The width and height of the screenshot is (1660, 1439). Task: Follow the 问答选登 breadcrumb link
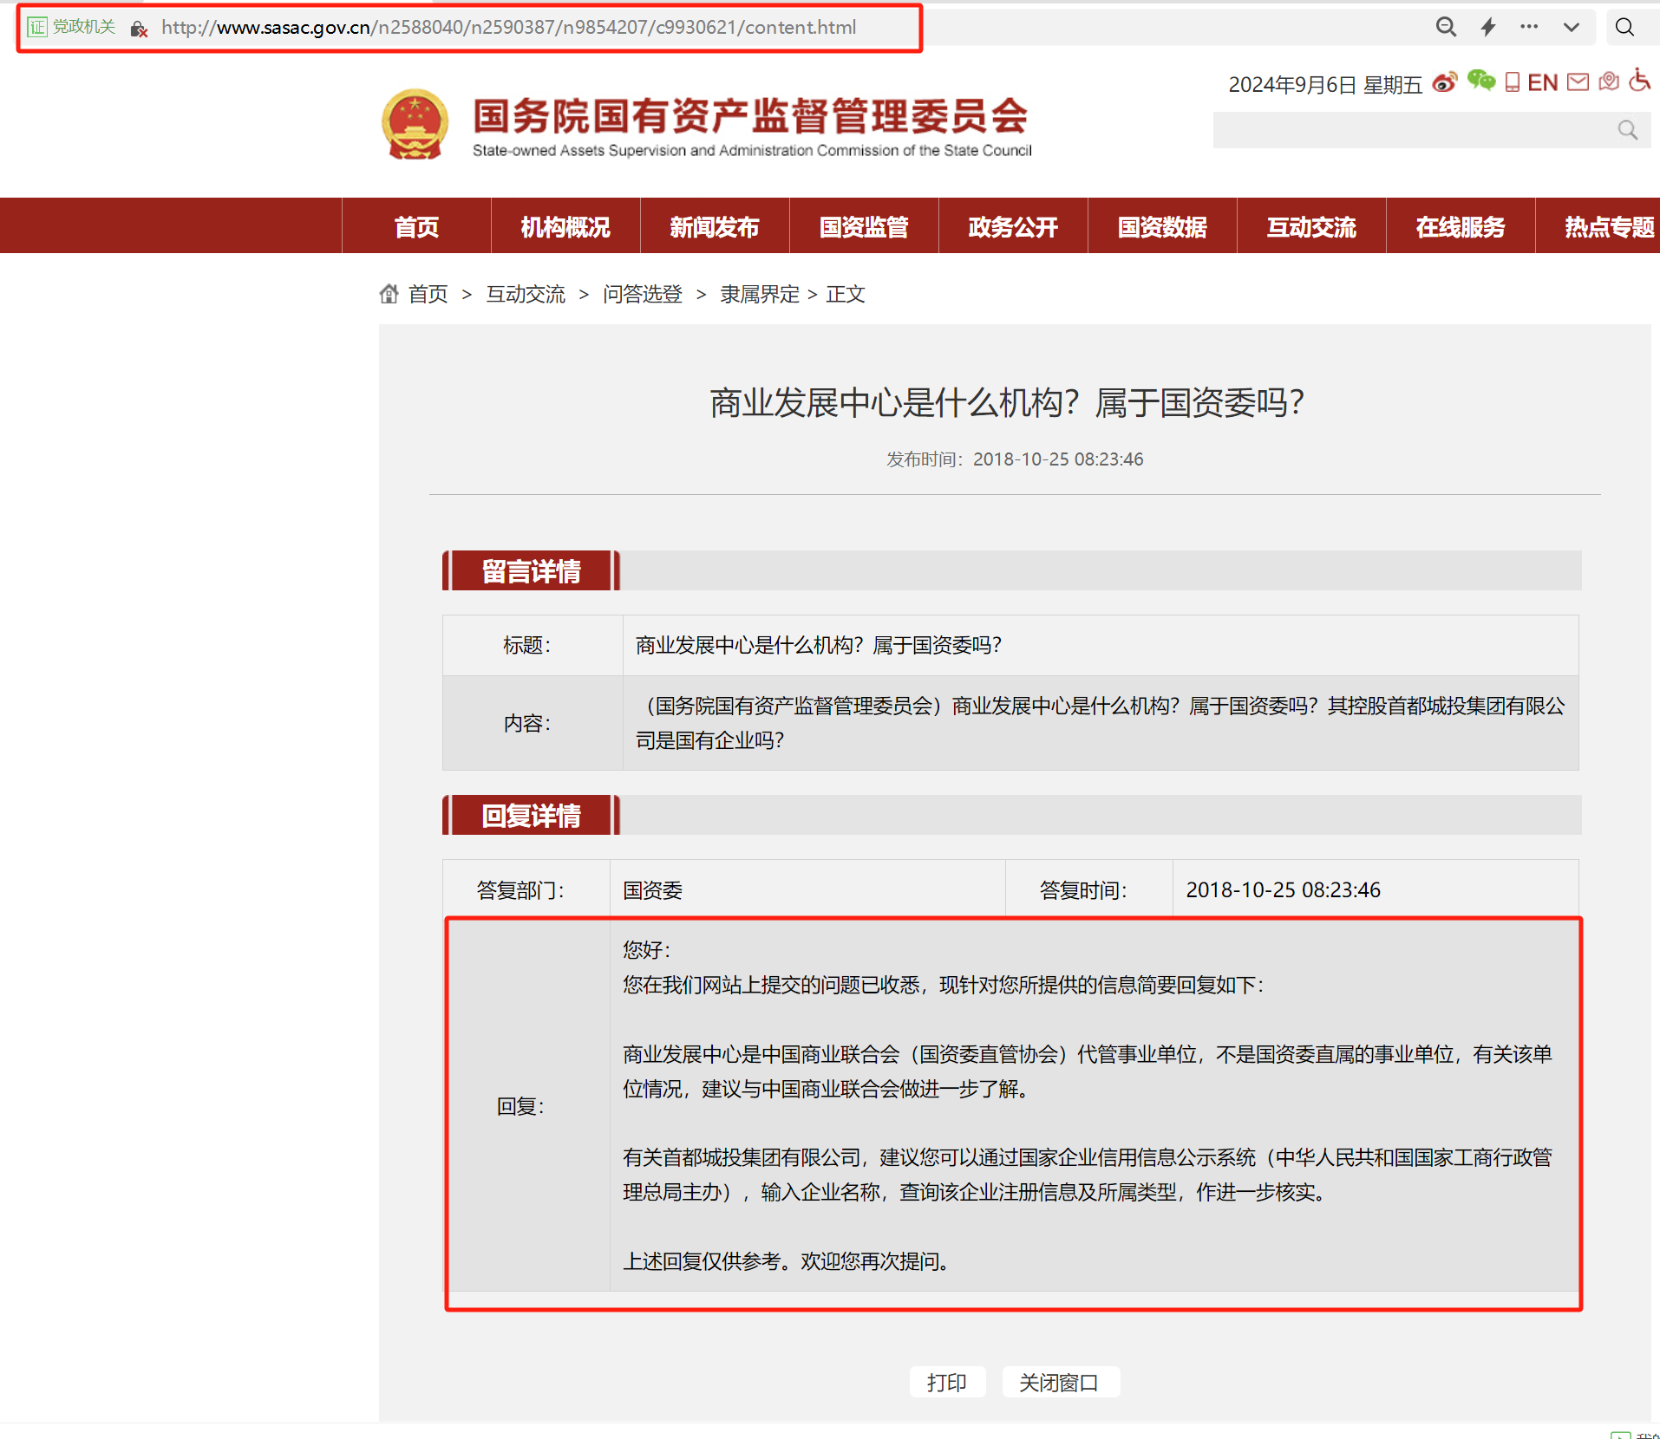click(x=642, y=294)
